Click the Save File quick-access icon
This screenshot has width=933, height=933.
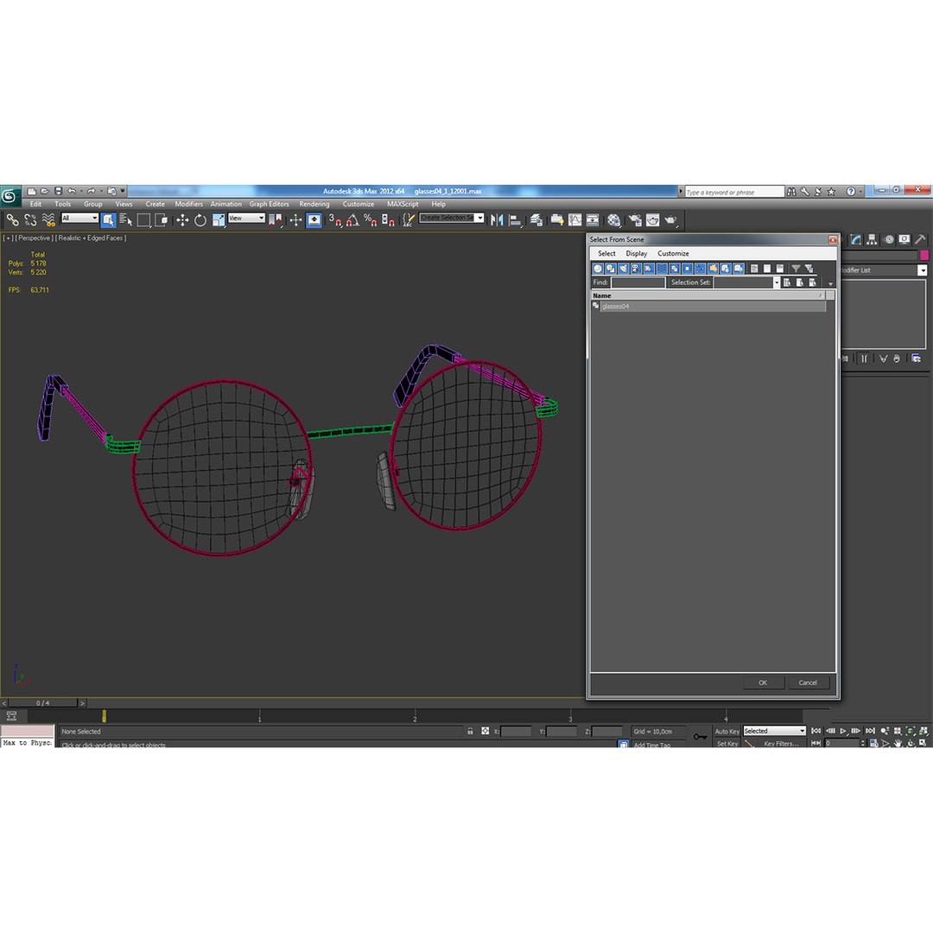(59, 192)
